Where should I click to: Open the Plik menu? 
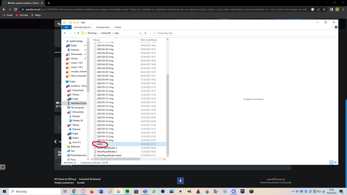pyautogui.click(x=66, y=27)
